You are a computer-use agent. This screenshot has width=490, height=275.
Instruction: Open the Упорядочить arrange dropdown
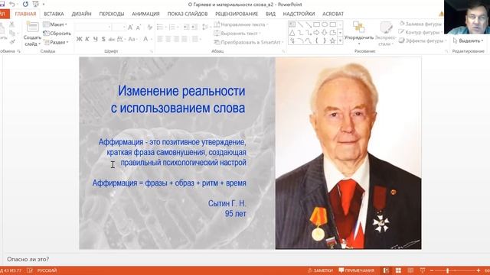pos(359,33)
